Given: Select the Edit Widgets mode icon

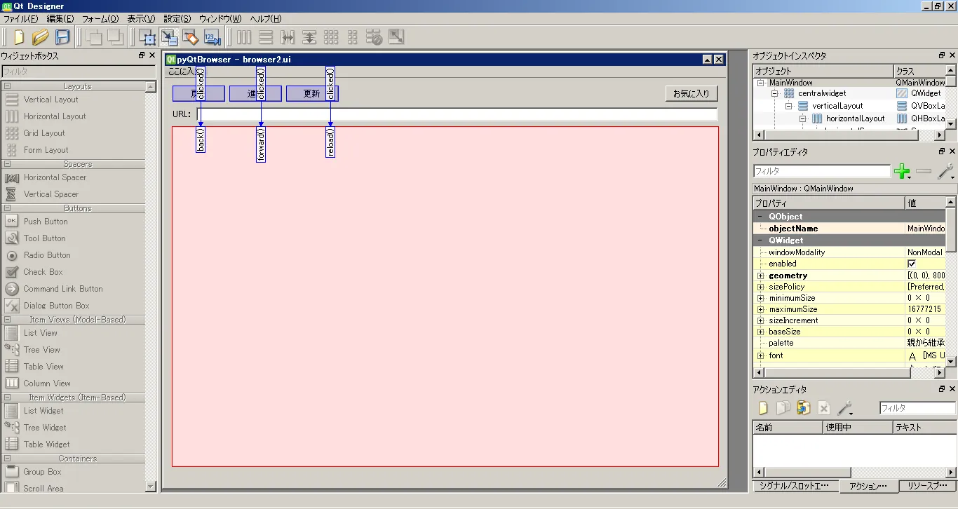Looking at the screenshot, I should [x=147, y=37].
